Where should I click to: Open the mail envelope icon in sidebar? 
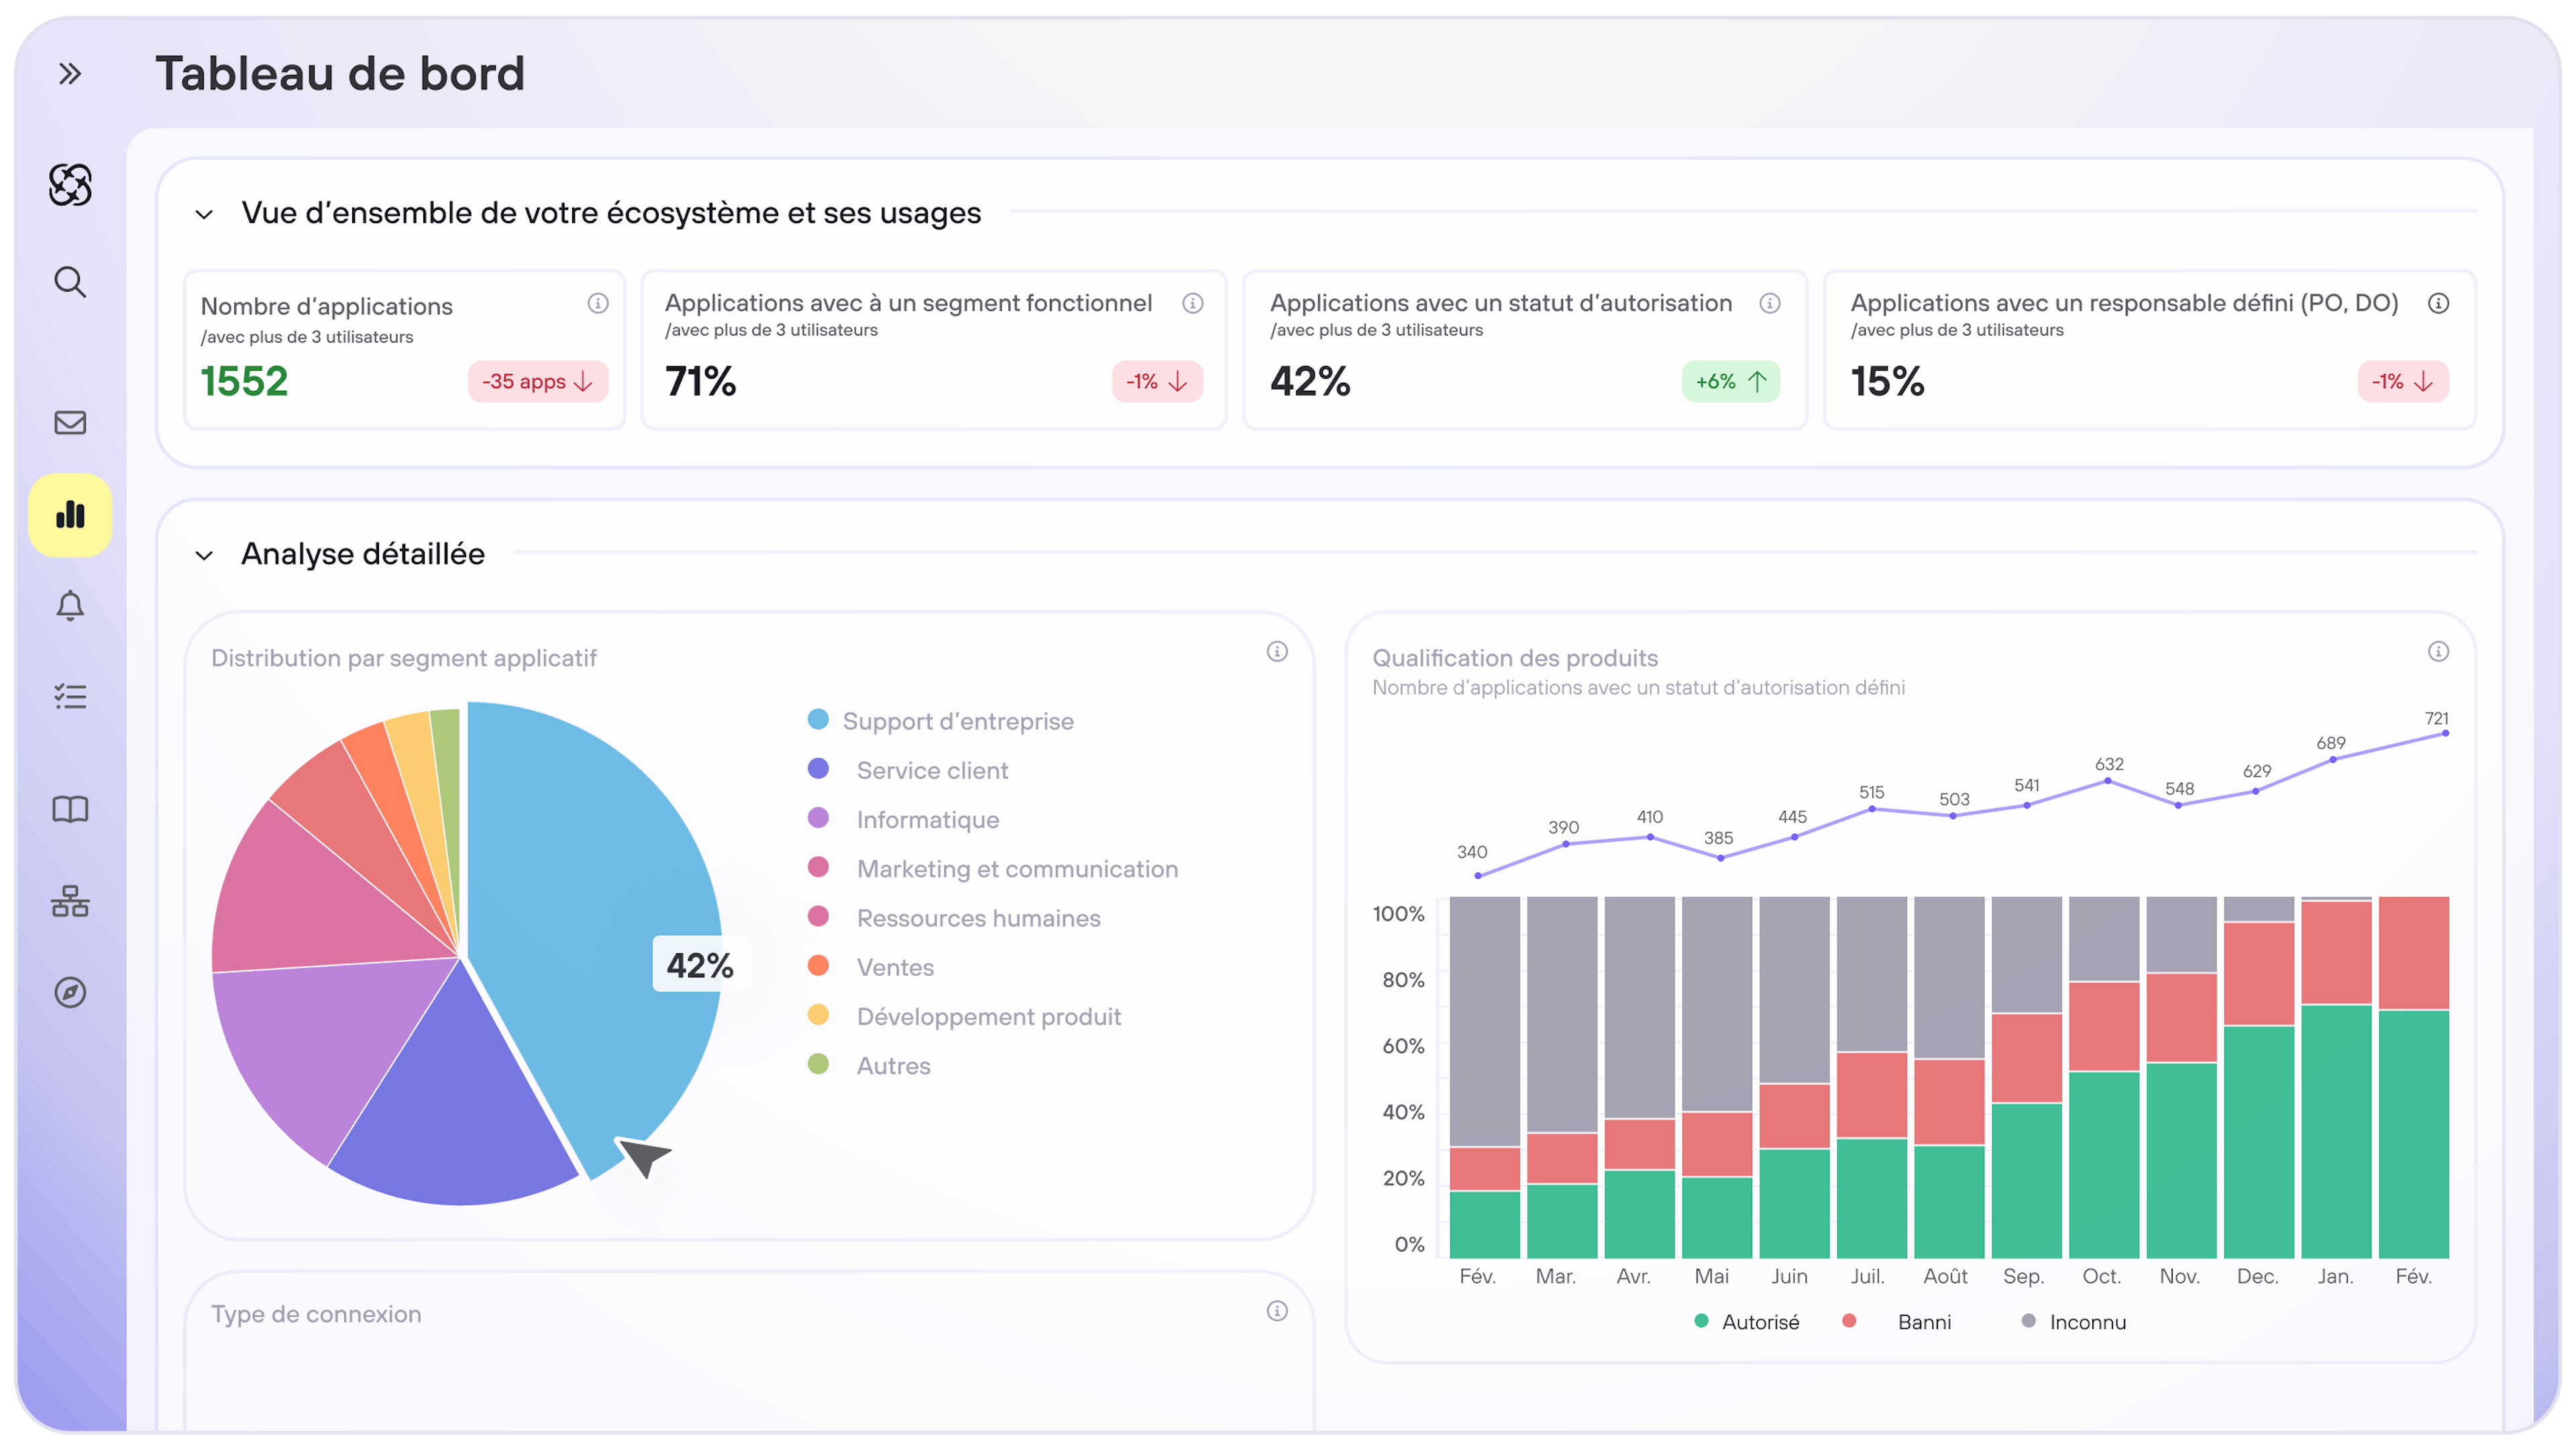point(69,423)
